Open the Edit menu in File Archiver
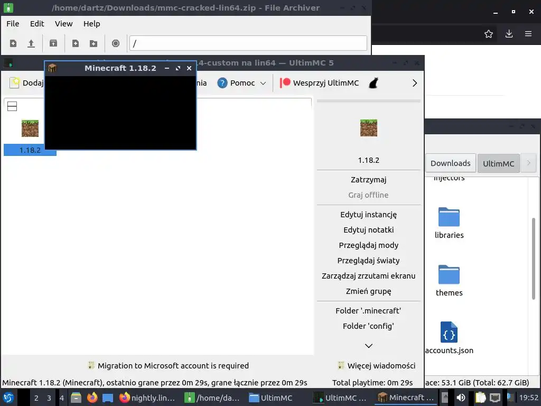The height and width of the screenshot is (406, 541). pyautogui.click(x=37, y=24)
